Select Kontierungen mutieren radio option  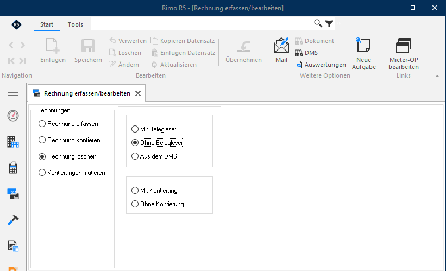point(72,173)
